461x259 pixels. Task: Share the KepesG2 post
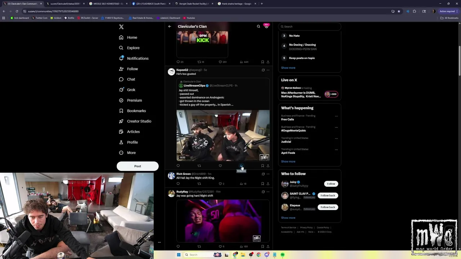click(268, 166)
